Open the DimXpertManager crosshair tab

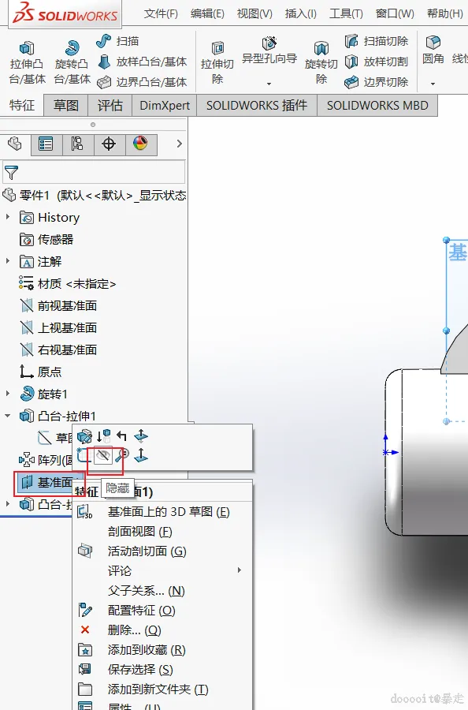coord(109,144)
